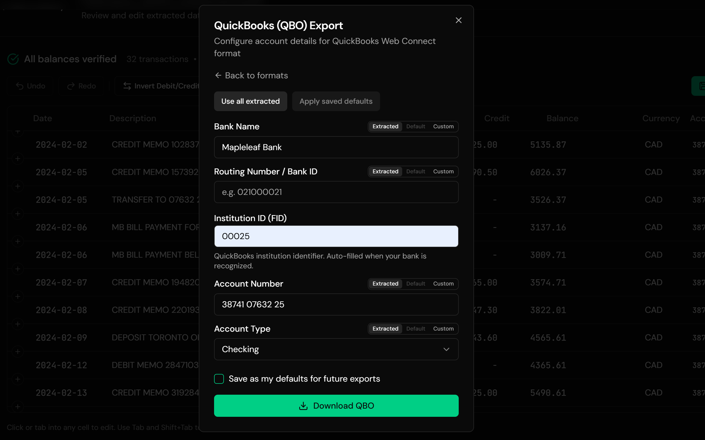Add row above 2024-02-06 MB BILL PAYMENT FOR

(18, 214)
